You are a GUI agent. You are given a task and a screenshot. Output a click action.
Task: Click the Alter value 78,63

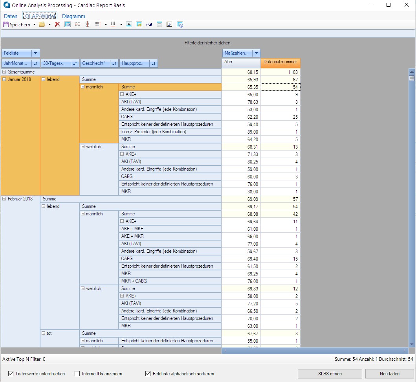click(x=241, y=102)
